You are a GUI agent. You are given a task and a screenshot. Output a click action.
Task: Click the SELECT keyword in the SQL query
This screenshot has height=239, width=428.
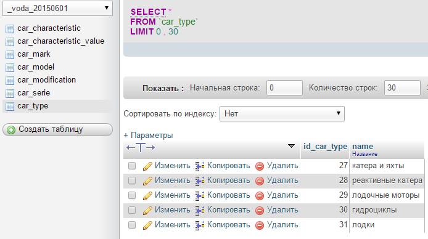point(148,12)
